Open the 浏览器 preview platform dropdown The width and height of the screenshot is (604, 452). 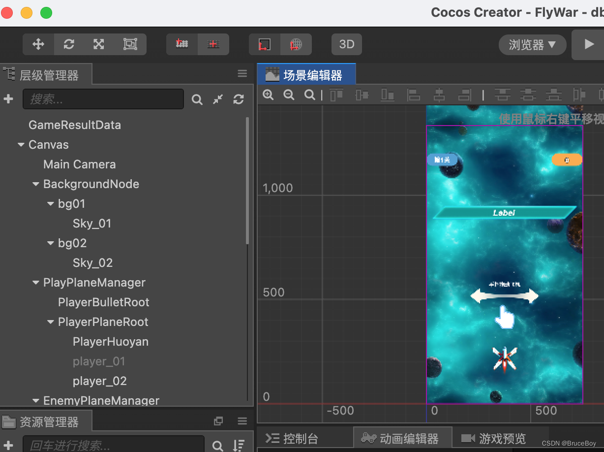pyautogui.click(x=532, y=44)
